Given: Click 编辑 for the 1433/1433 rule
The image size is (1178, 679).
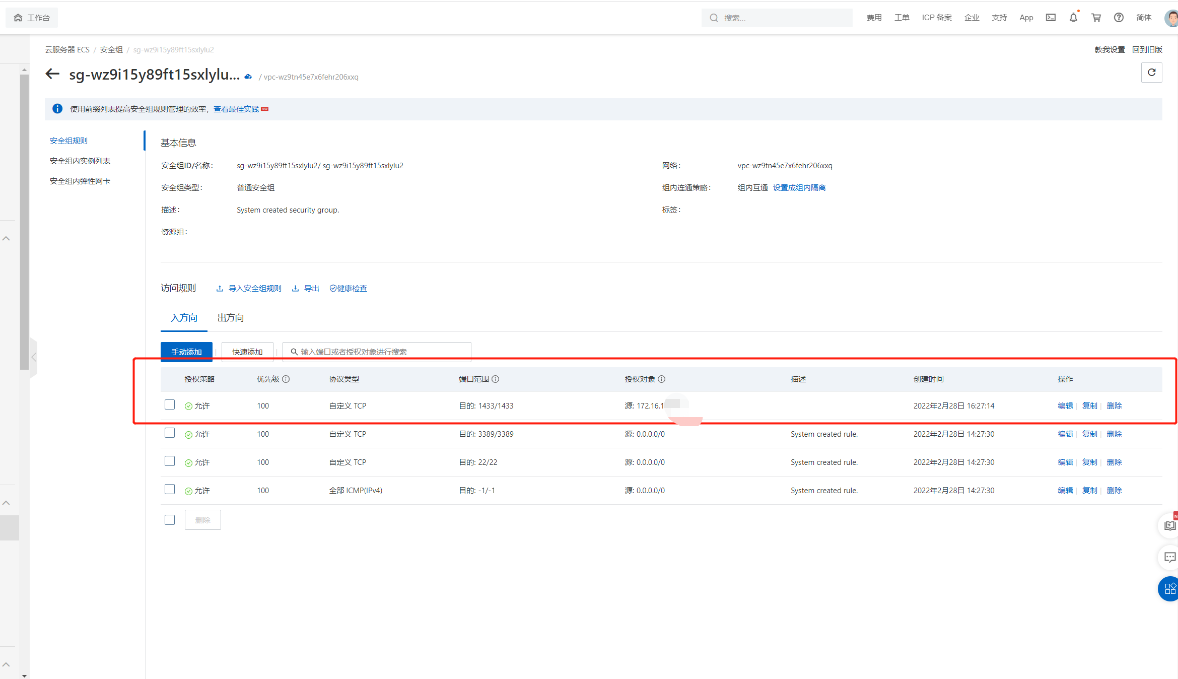Looking at the screenshot, I should click(1065, 405).
